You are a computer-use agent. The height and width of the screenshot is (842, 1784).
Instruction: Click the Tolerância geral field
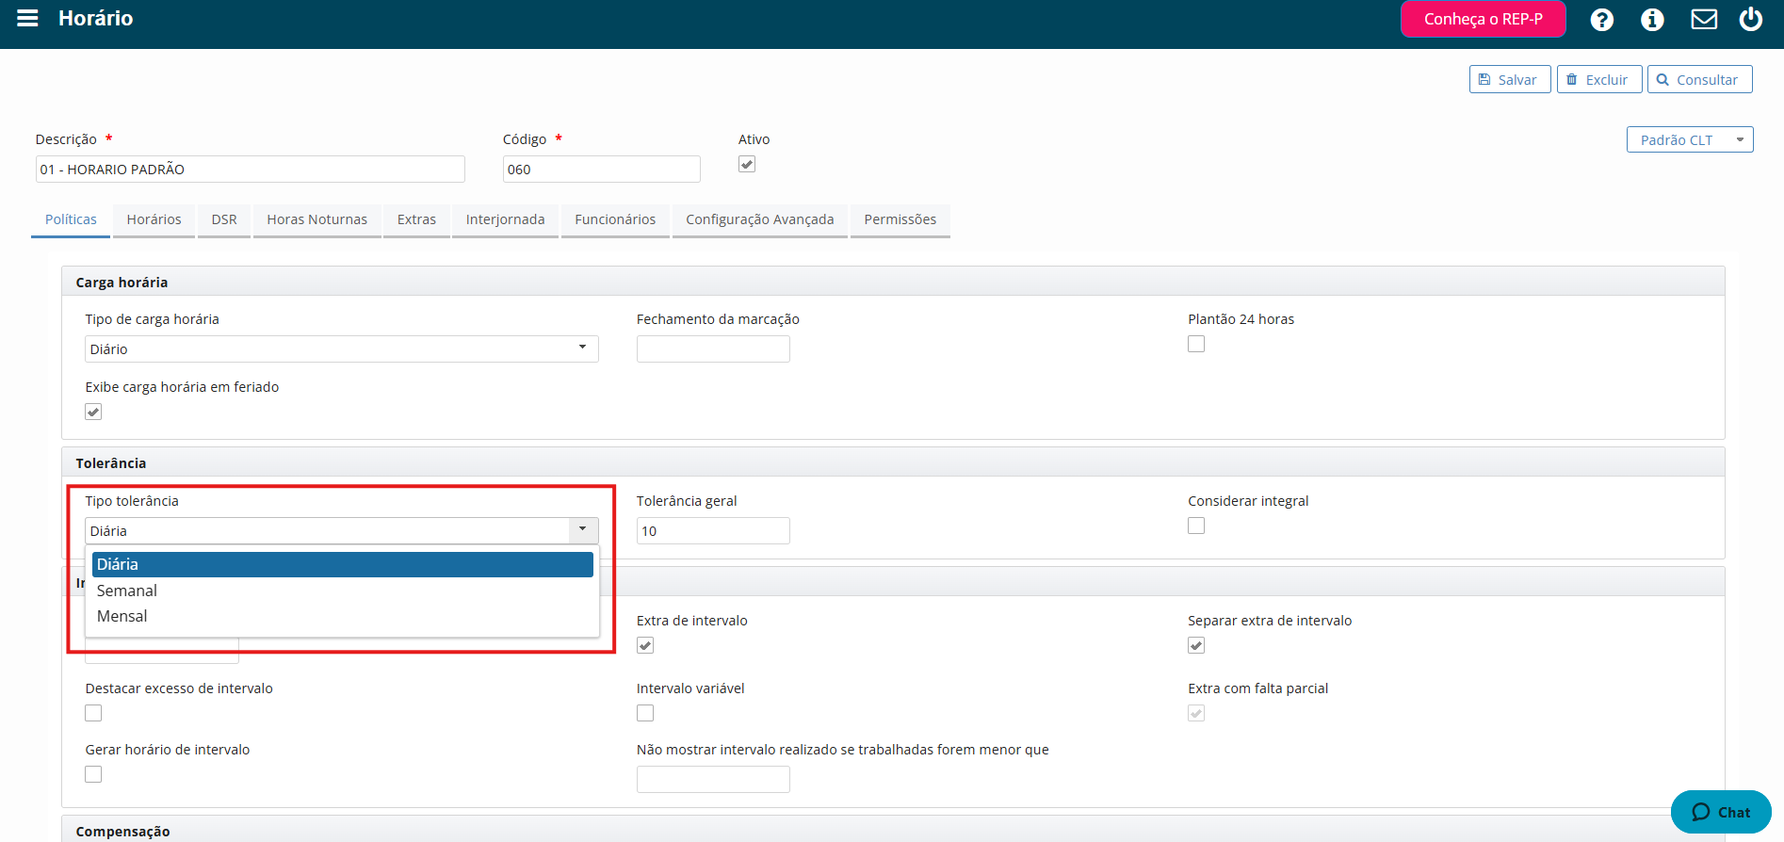[x=713, y=530]
